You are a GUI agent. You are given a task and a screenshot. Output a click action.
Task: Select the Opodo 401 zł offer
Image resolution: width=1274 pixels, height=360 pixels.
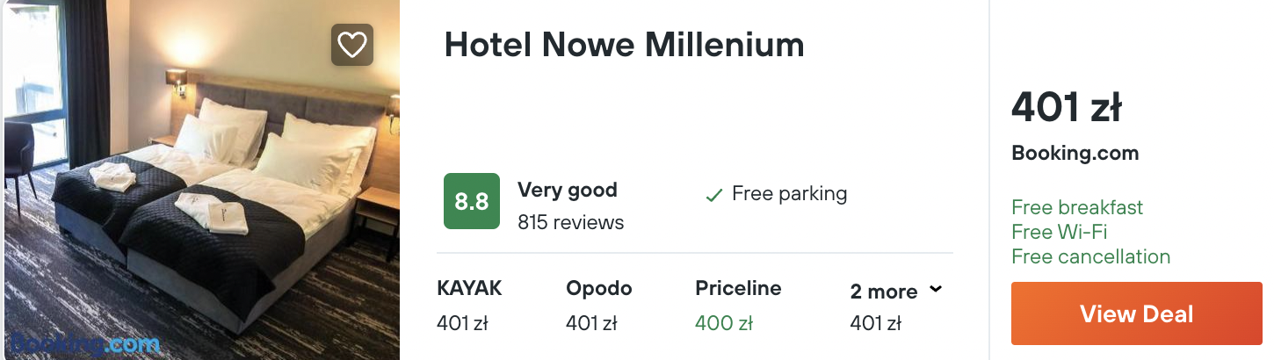point(598,306)
